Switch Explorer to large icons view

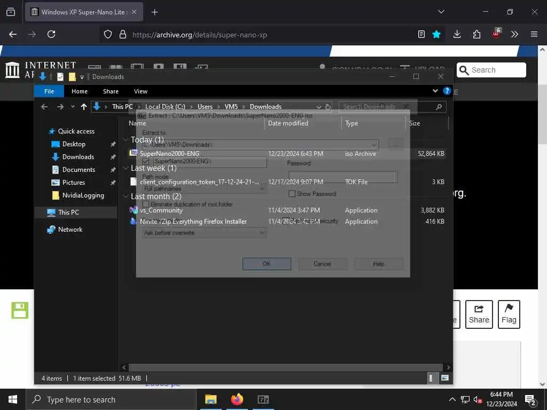(445, 378)
